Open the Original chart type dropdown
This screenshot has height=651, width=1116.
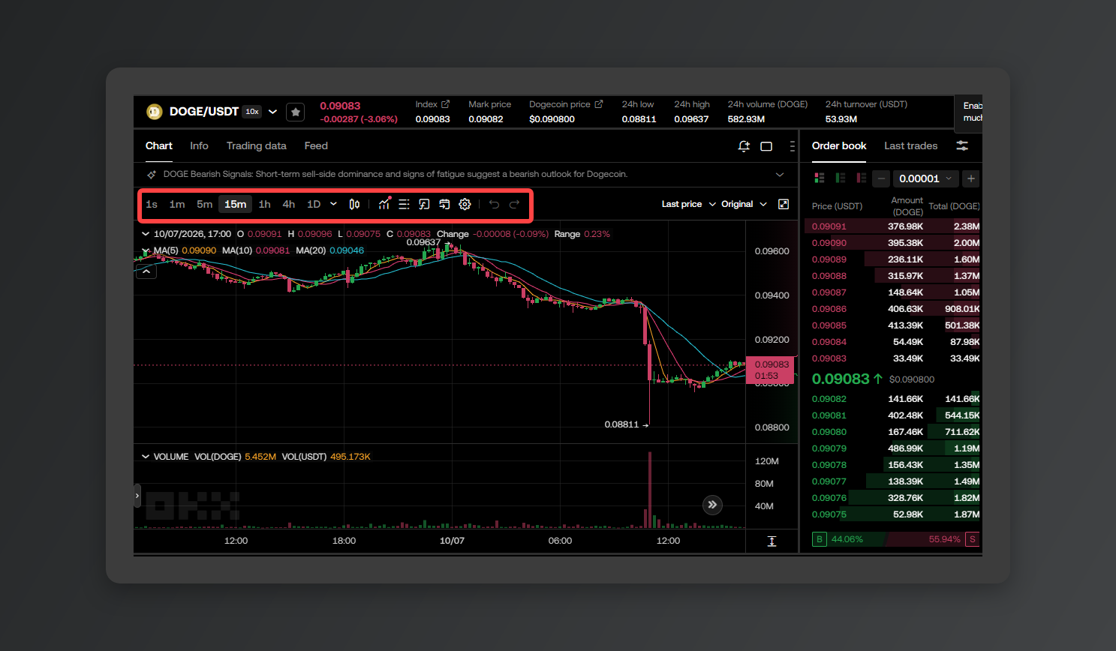pyautogui.click(x=744, y=204)
